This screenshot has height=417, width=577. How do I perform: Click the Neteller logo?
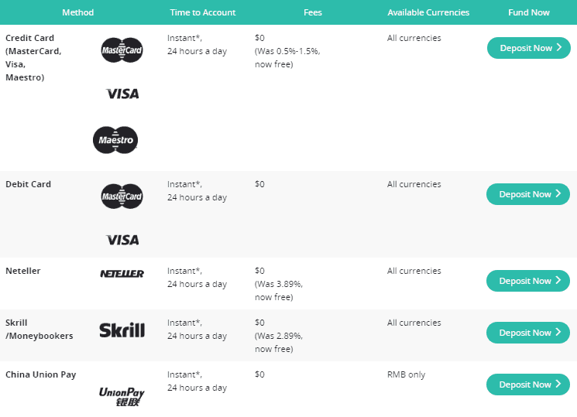(122, 274)
